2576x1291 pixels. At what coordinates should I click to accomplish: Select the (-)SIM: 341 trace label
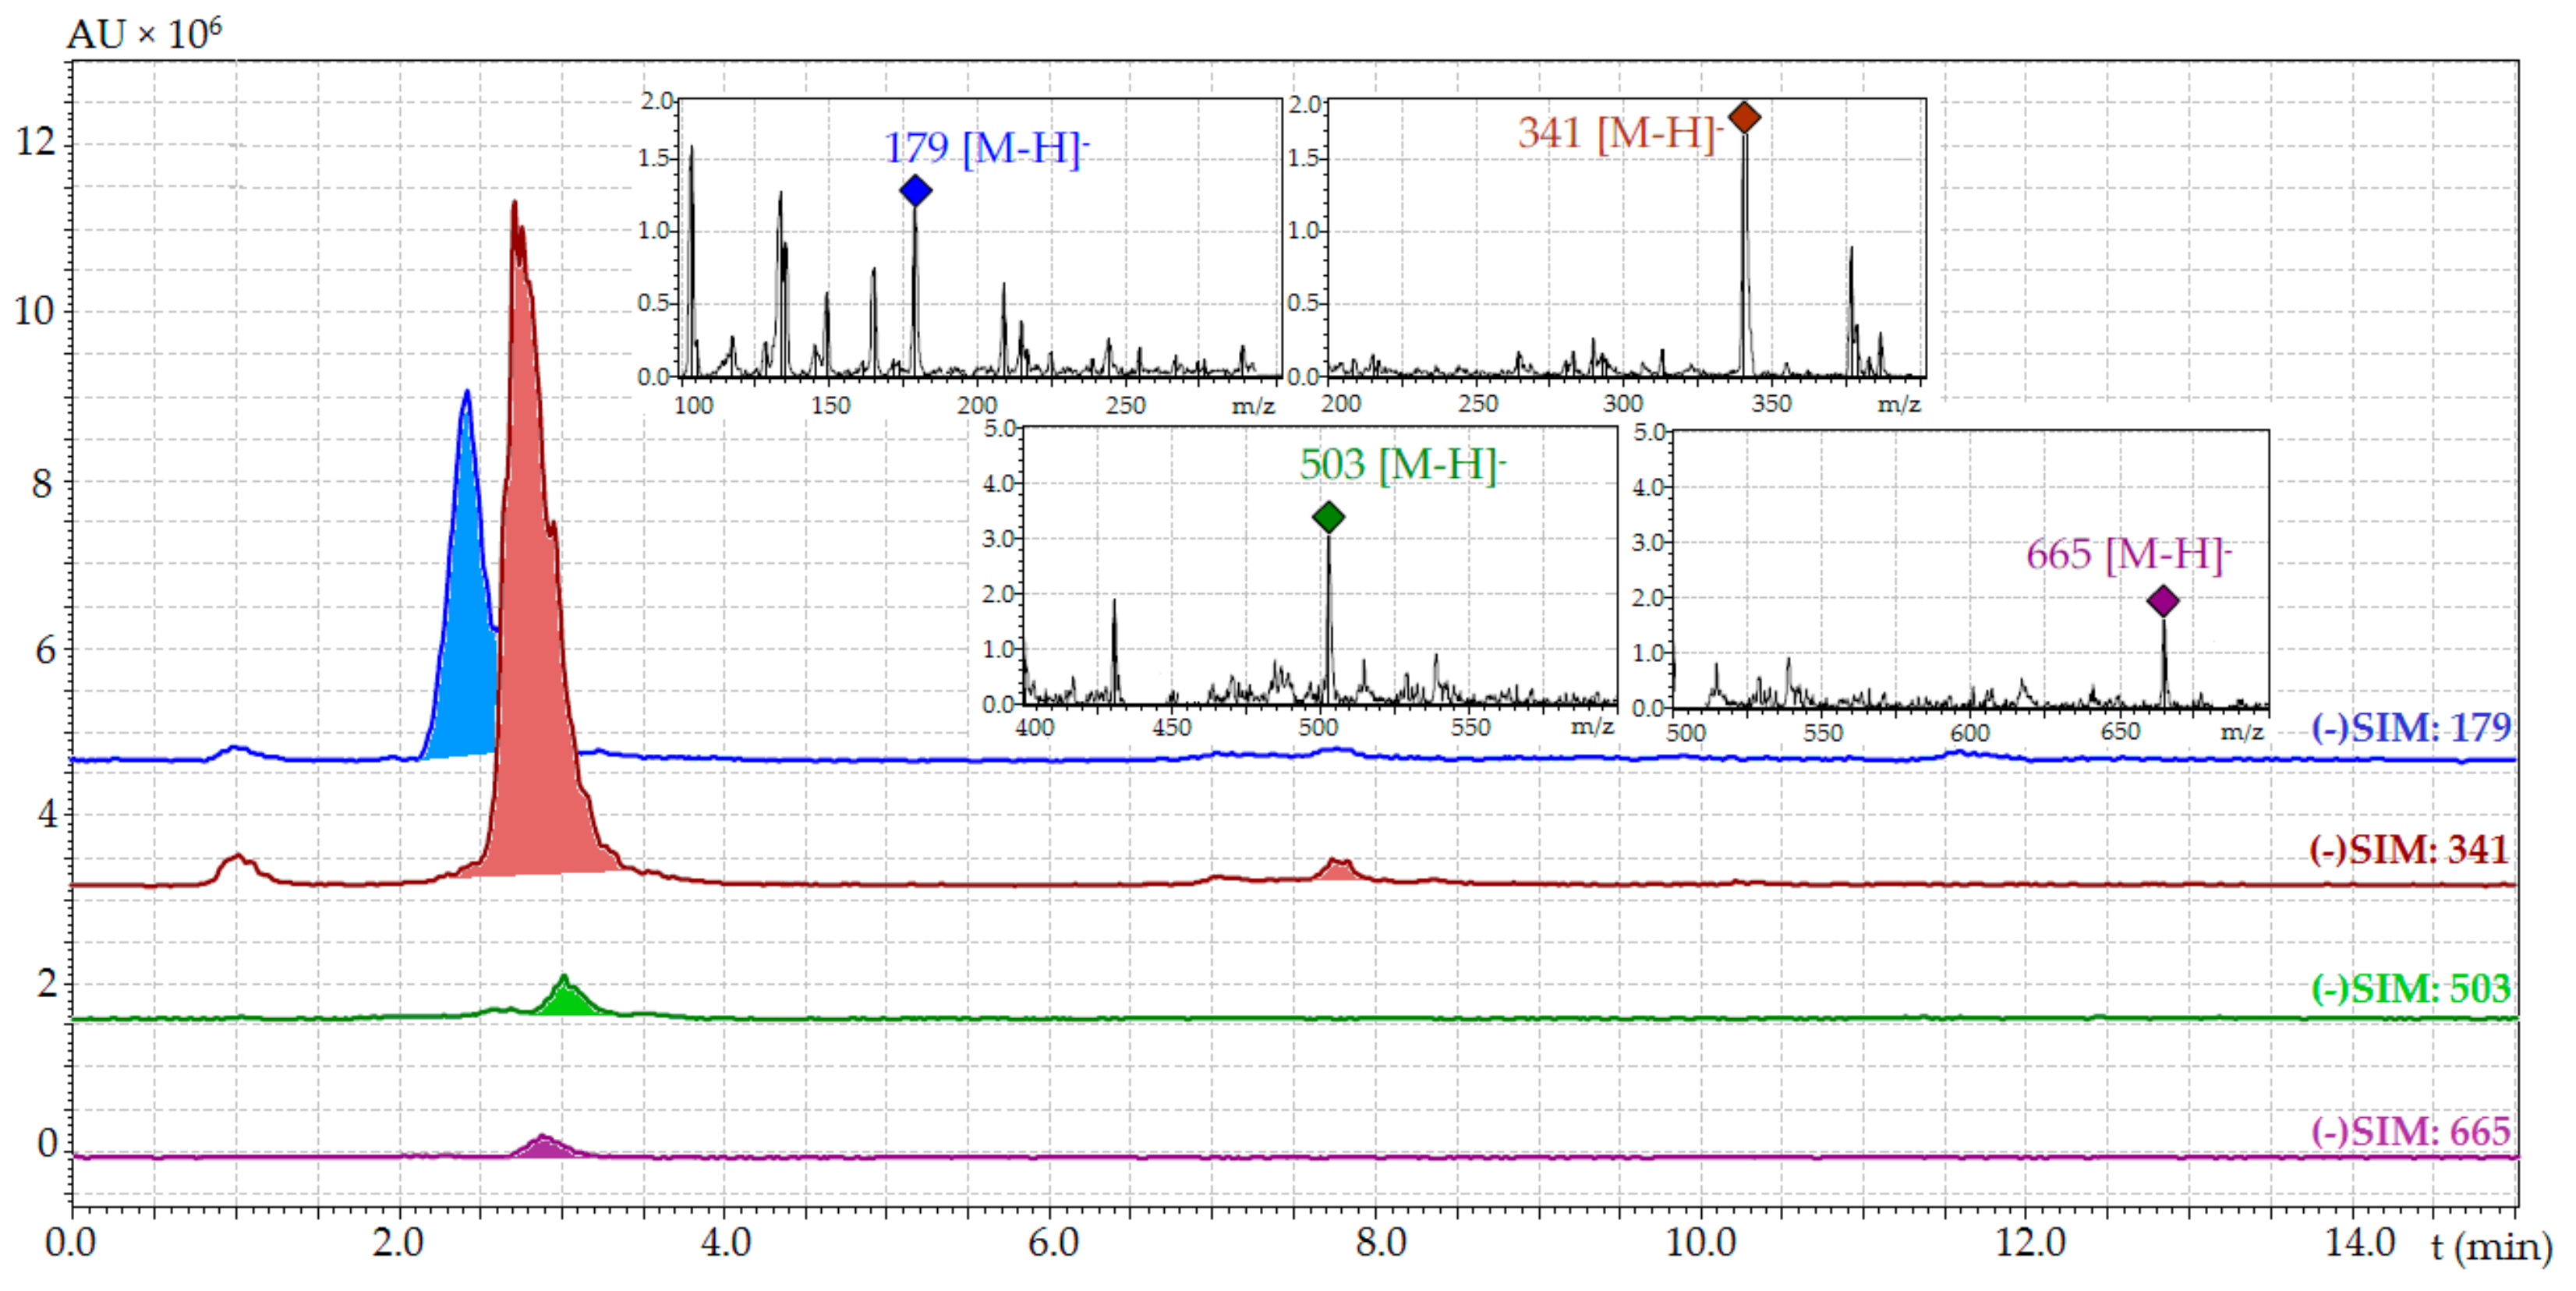2408,850
